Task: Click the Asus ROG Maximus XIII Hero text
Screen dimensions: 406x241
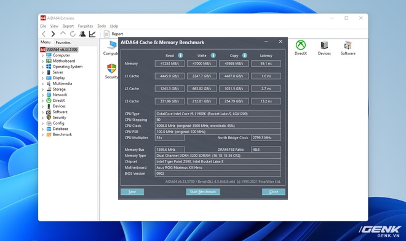Action: tap(180, 168)
